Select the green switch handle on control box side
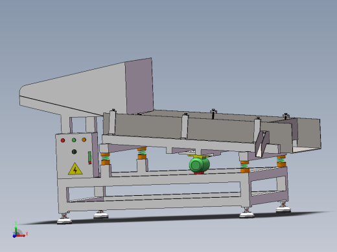The image size is (337, 252). coord(89,157)
